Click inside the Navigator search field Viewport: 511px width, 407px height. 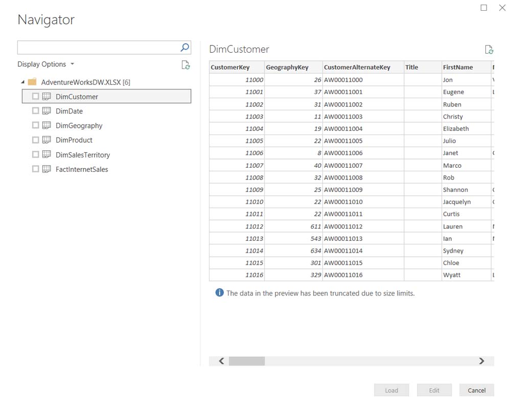97,48
